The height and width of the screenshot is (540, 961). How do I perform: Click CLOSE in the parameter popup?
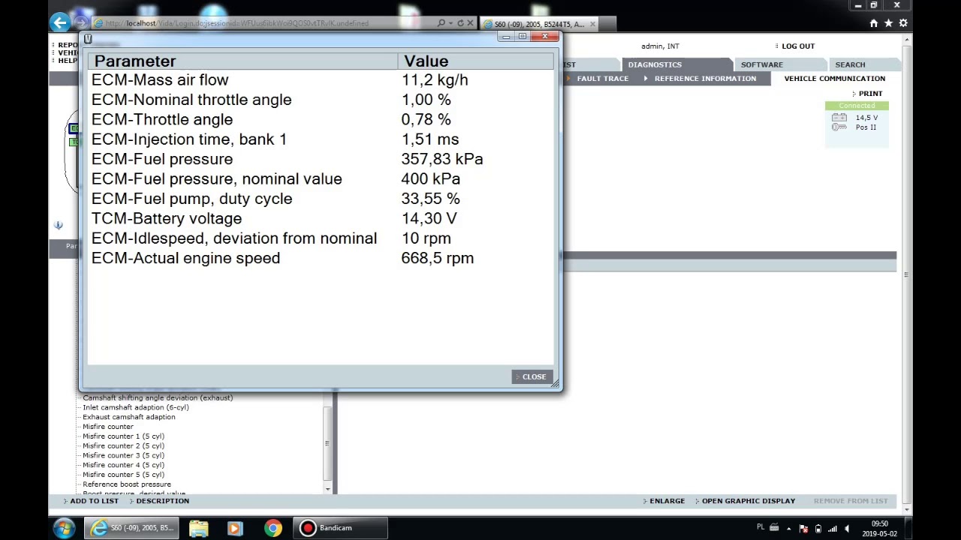coord(534,376)
